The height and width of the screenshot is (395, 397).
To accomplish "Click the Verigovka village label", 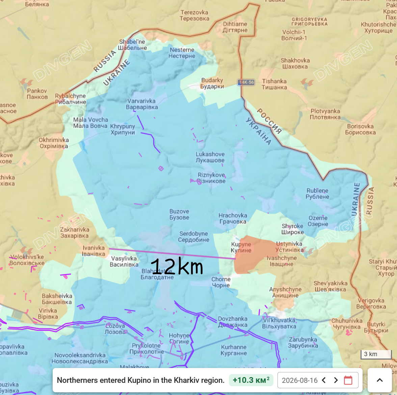I will (x=371, y=304).
